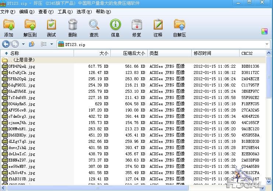
Task: Open the 文件(F) menu
Action: click(x=8, y=12)
